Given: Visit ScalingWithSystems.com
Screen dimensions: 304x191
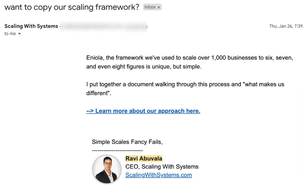Looking at the screenshot, I should 159,175.
